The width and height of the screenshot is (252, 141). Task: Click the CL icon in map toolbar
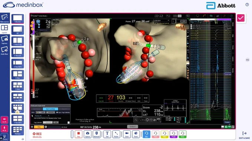(x=143, y=120)
